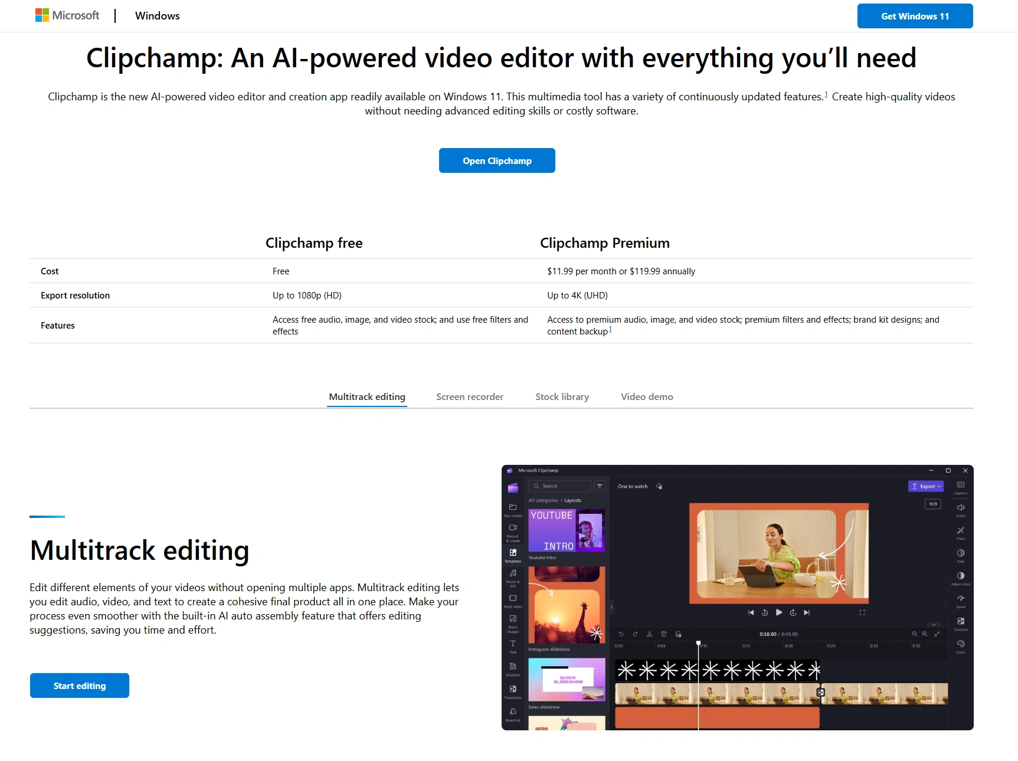Click the cloud sync status icon
The width and height of the screenshot is (1018, 761).
(x=659, y=486)
